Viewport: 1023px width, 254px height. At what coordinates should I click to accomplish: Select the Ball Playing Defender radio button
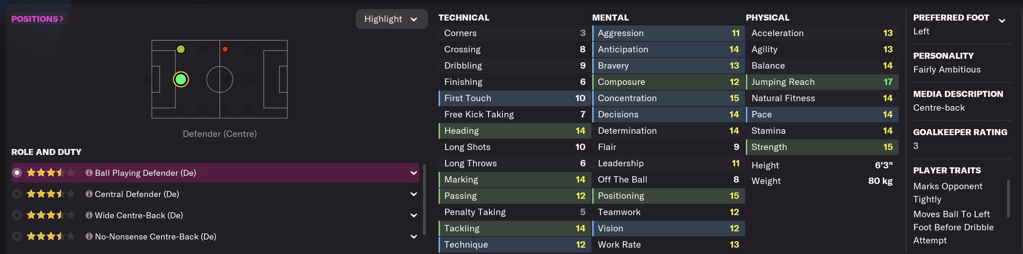(17, 173)
